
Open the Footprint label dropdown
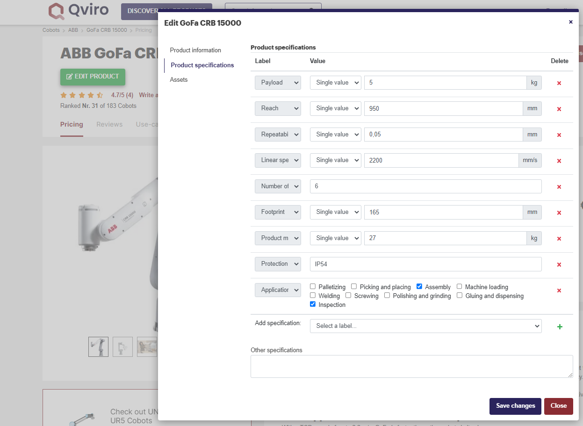tap(278, 212)
